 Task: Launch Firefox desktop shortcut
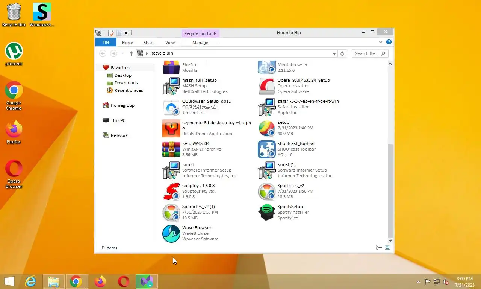[14, 132]
